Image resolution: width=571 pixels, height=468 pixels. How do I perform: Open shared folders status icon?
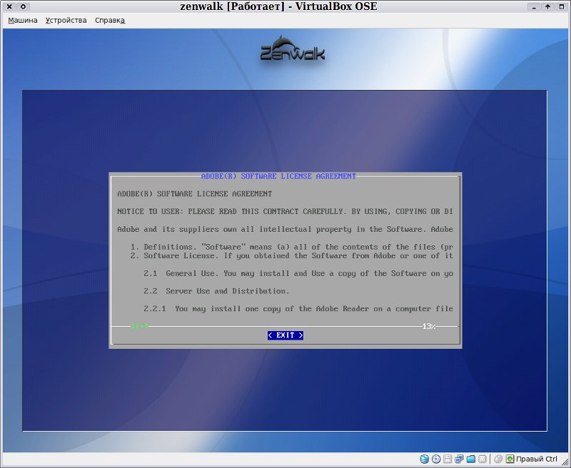click(471, 459)
